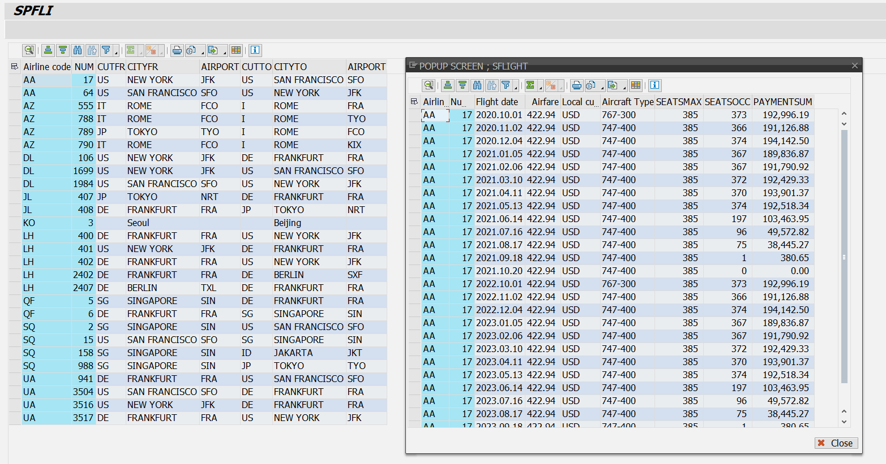This screenshot has width=886, height=464.
Task: Click the Change Layout grid icon in SPFLI toolbar
Action: 236,50
